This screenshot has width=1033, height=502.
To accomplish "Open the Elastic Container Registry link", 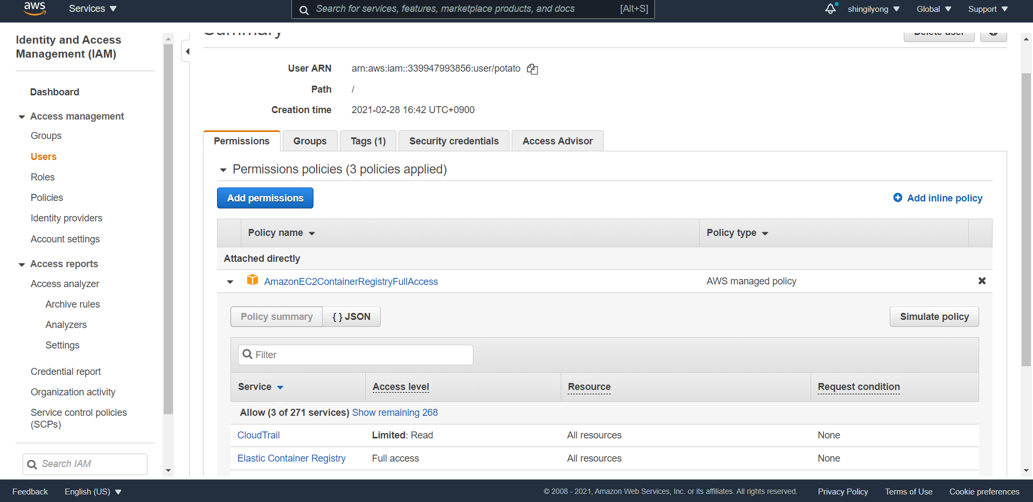I will pyautogui.click(x=291, y=458).
